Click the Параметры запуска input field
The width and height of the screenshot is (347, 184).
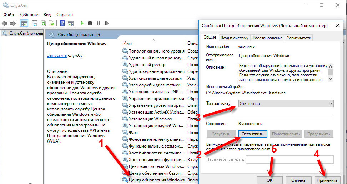click(290, 159)
